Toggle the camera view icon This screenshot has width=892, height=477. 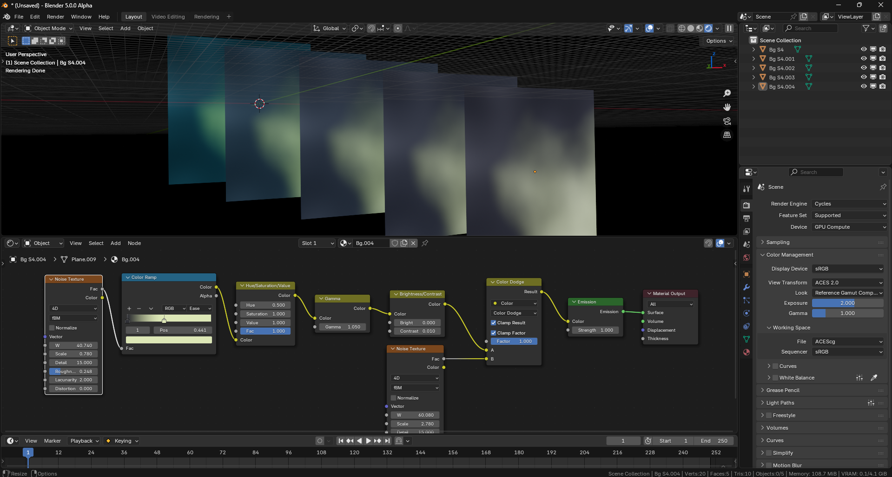(x=727, y=121)
